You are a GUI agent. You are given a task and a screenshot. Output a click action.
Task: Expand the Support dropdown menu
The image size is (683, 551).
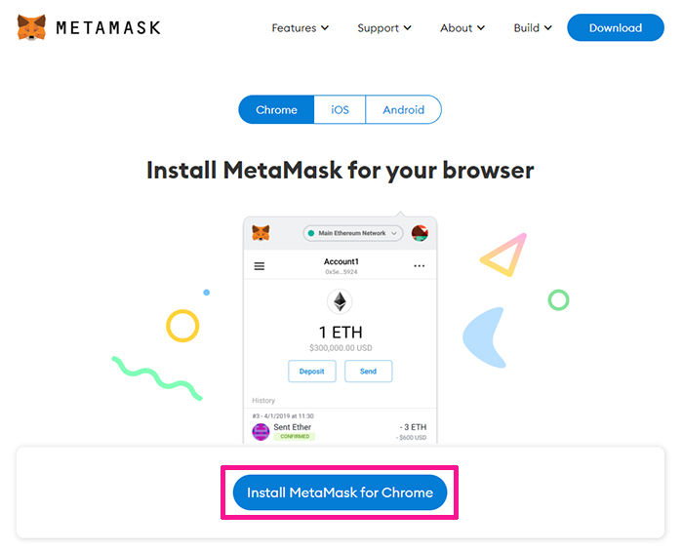tap(384, 28)
